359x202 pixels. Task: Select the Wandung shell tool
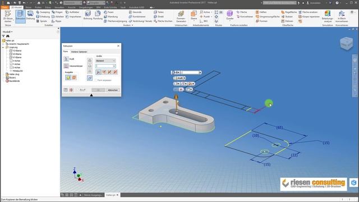pyautogui.click(x=111, y=17)
